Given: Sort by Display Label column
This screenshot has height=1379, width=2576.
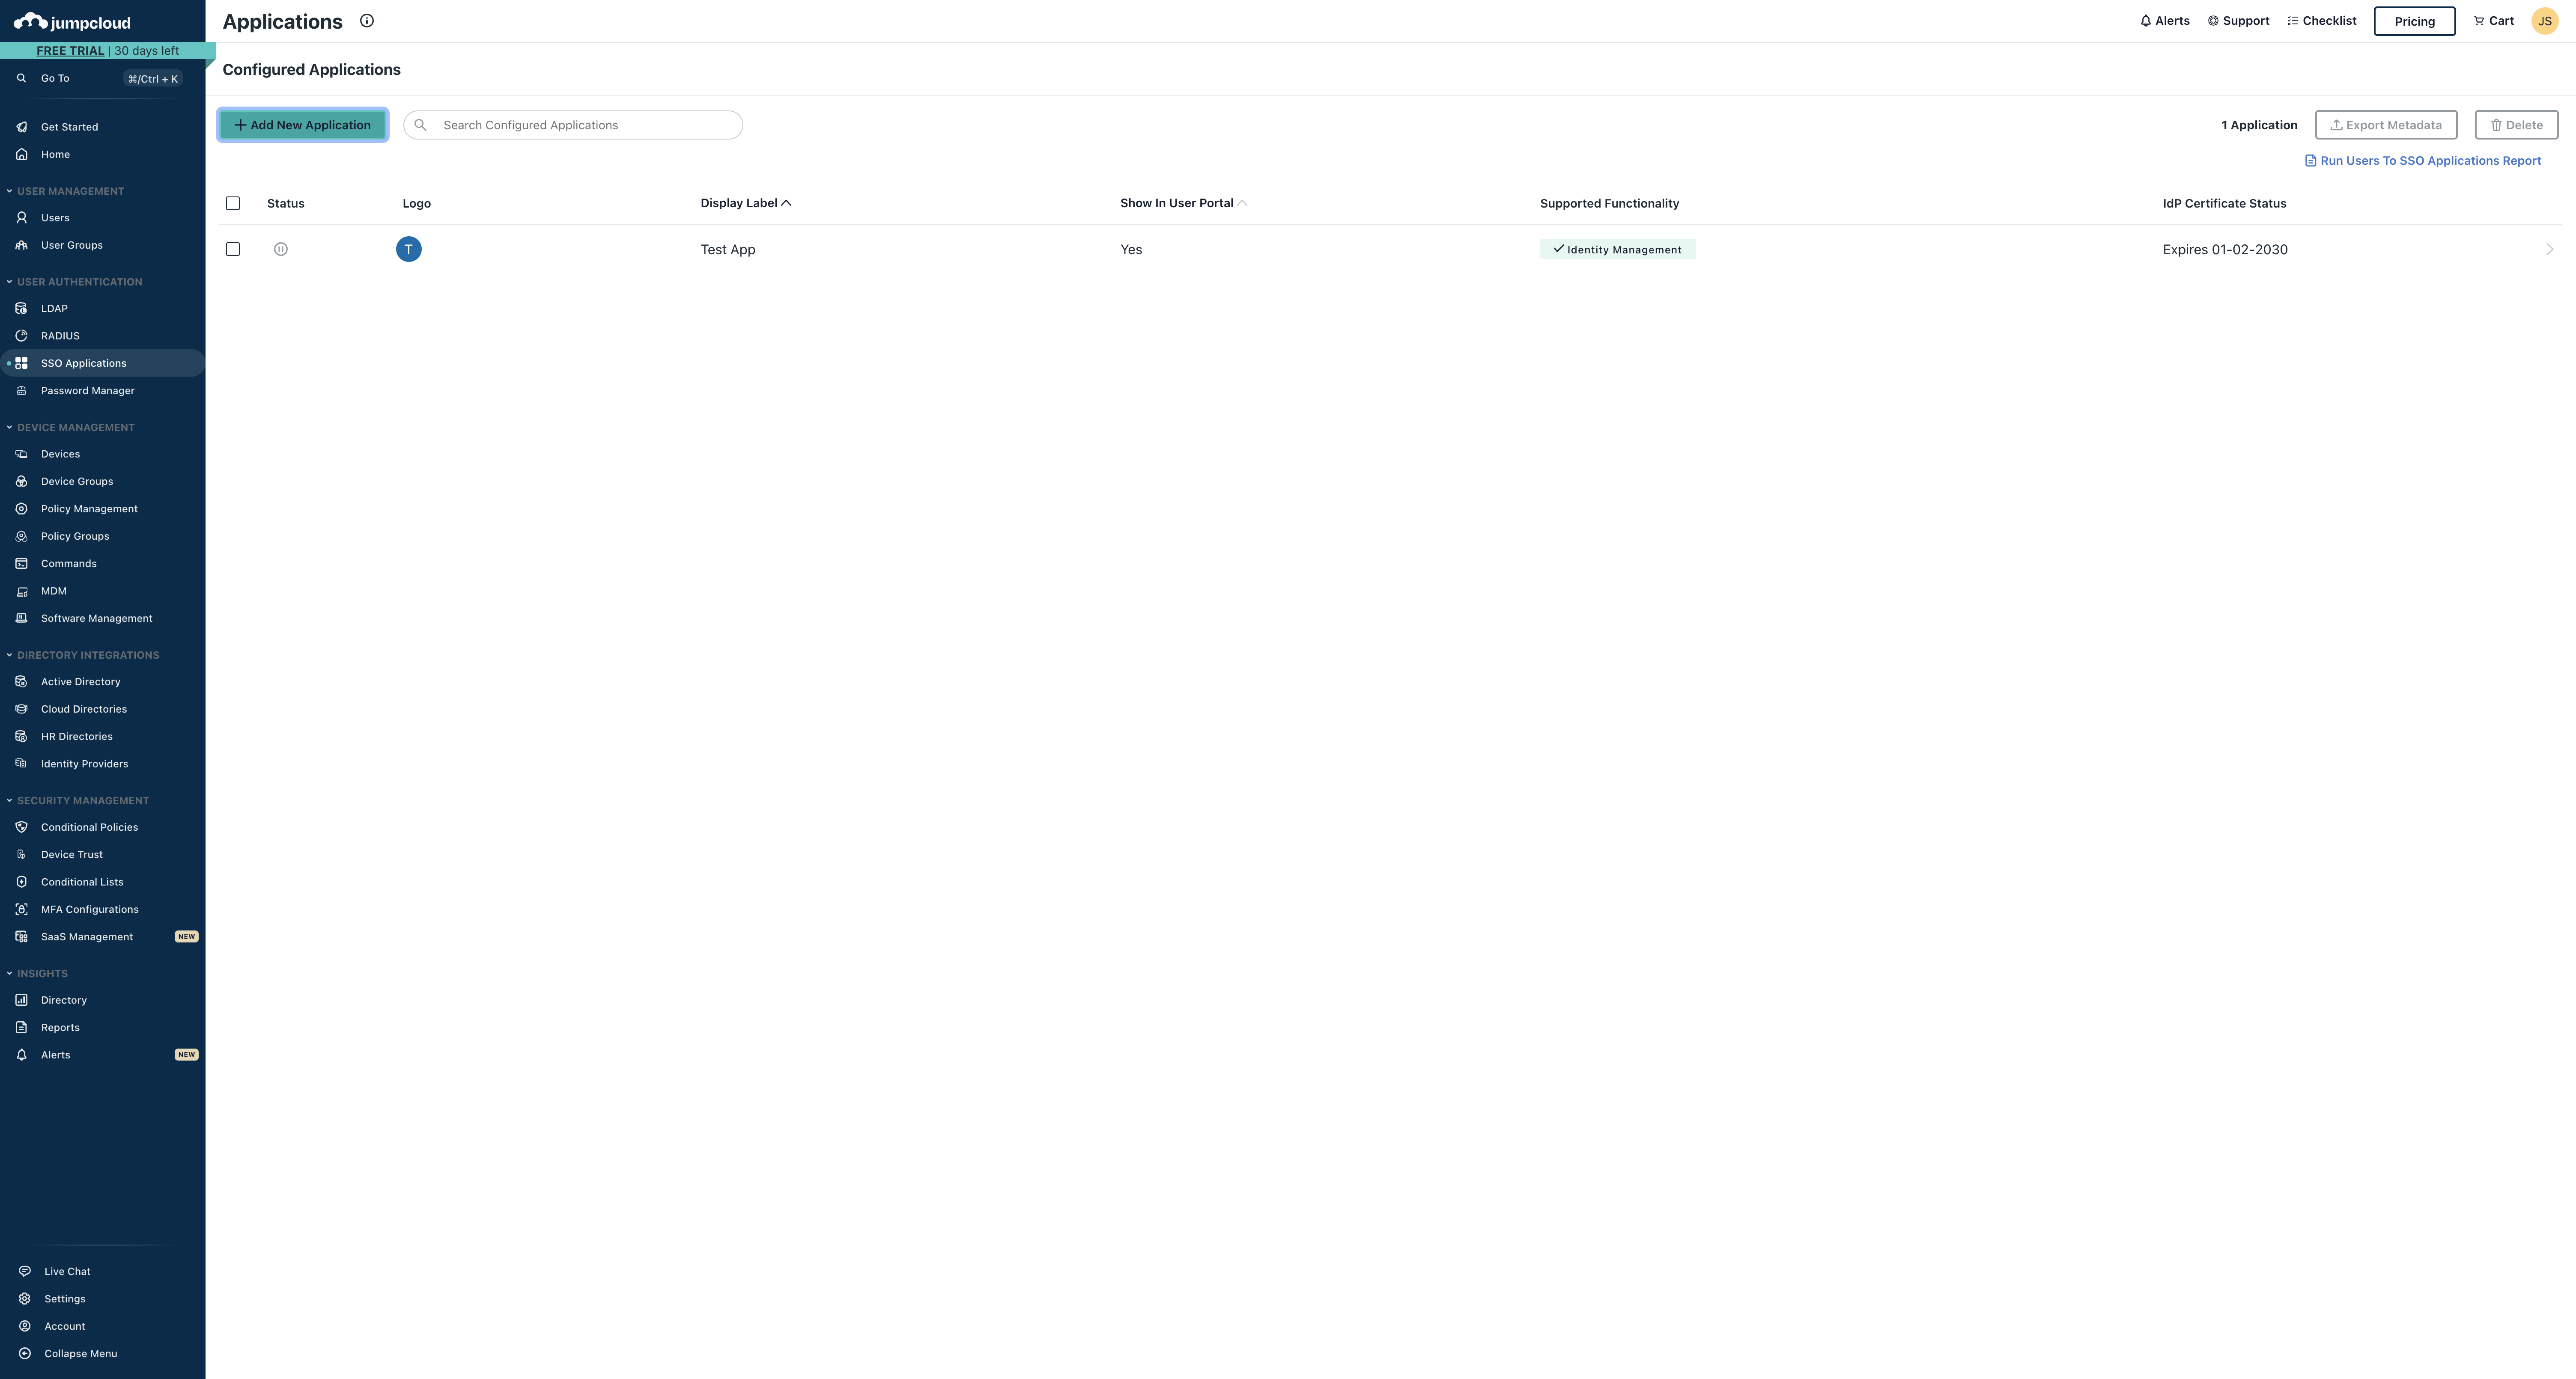Looking at the screenshot, I should point(746,203).
